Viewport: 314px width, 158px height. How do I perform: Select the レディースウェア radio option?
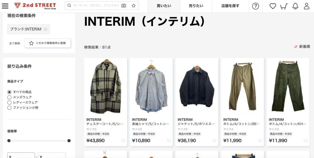10,103
